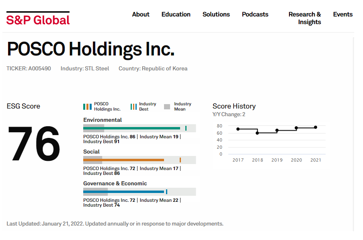Image resolution: width=363 pixels, height=240 pixels.
Task: Open the About menu
Action: coord(141,14)
